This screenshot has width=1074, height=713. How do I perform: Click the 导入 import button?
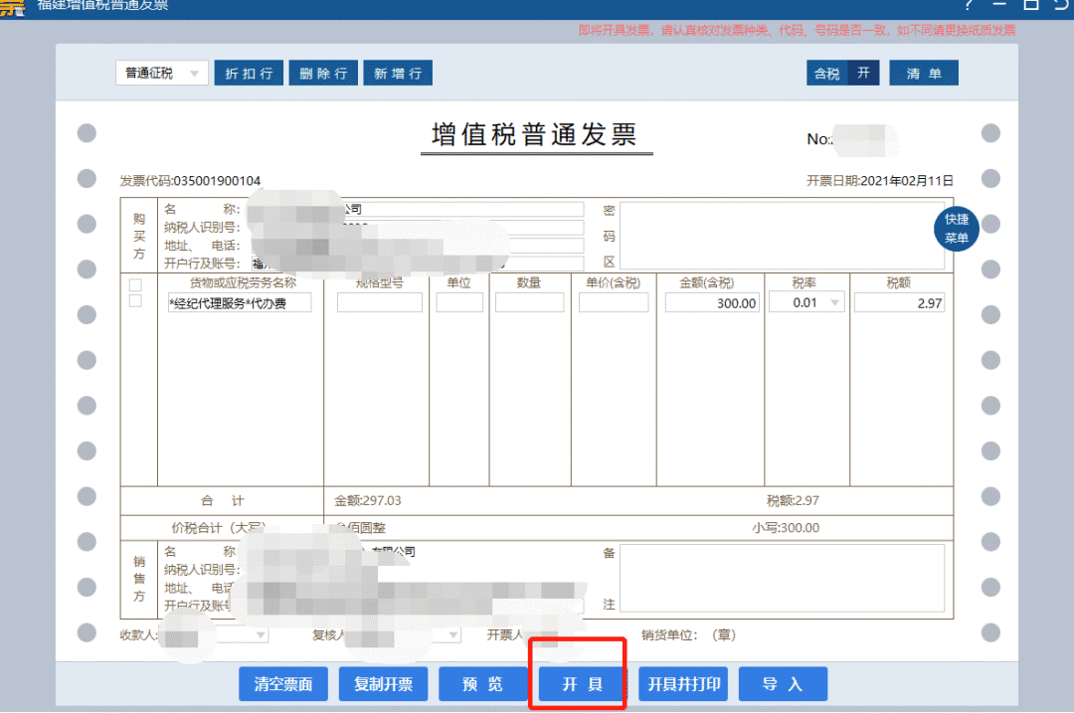click(783, 684)
